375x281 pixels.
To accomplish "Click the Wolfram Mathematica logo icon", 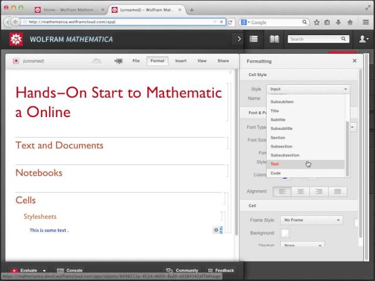I will tap(16, 39).
